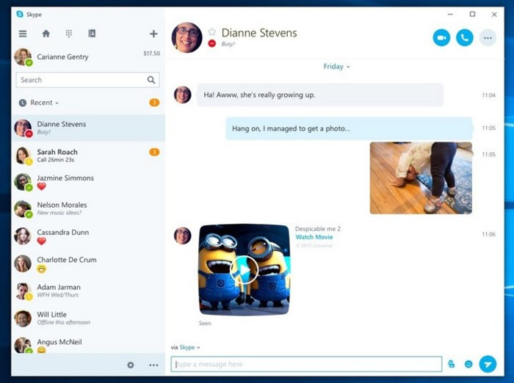Click Dianne's avatar beside first message
The width and height of the screenshot is (514, 383).
click(x=183, y=95)
